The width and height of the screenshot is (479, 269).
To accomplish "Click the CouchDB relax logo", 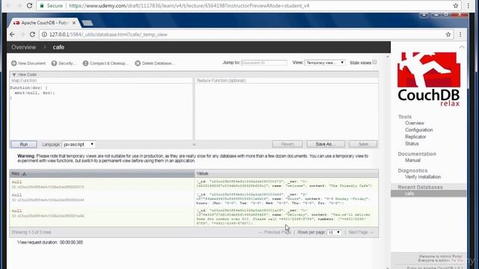I will click(x=429, y=78).
